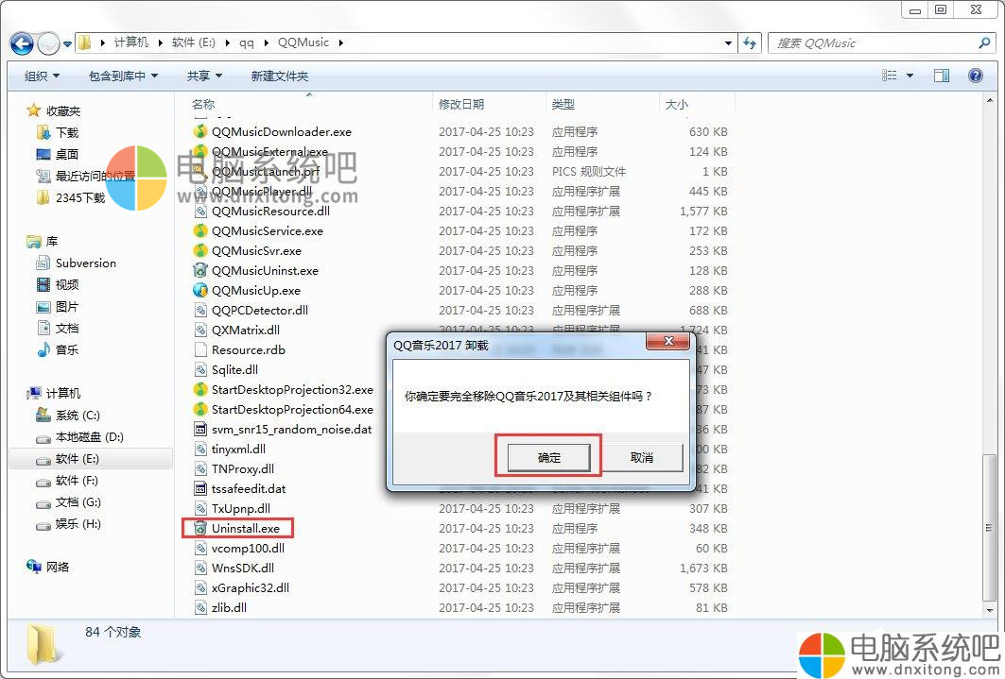1005x679 pixels.
Task: Select the StartDesktopProjection64.exe file icon
Action: click(200, 410)
